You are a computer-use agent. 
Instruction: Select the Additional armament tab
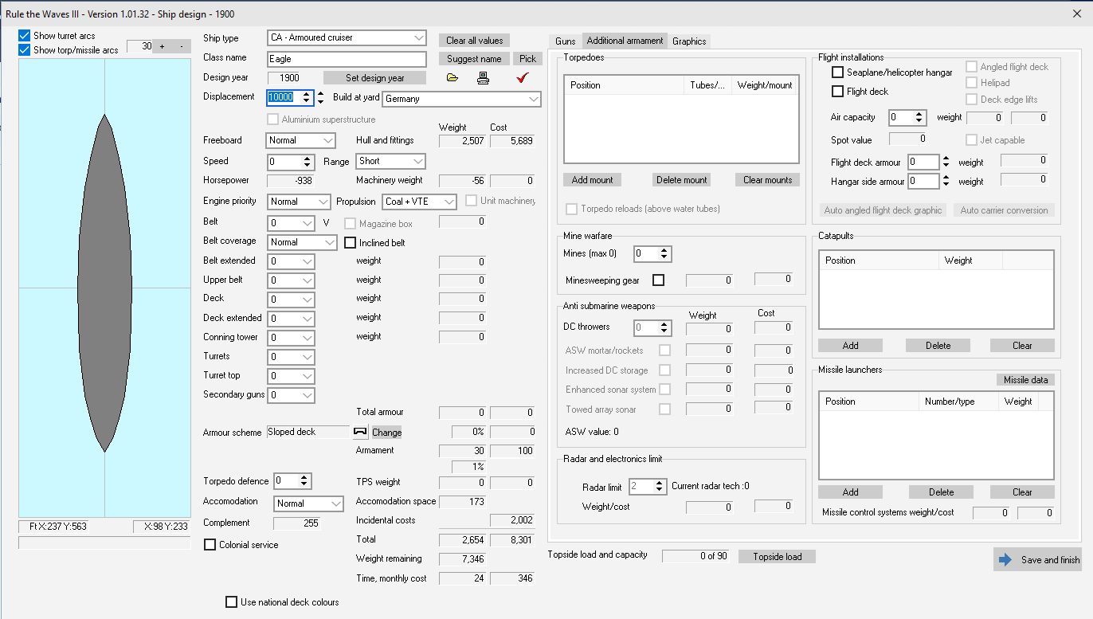tap(625, 41)
